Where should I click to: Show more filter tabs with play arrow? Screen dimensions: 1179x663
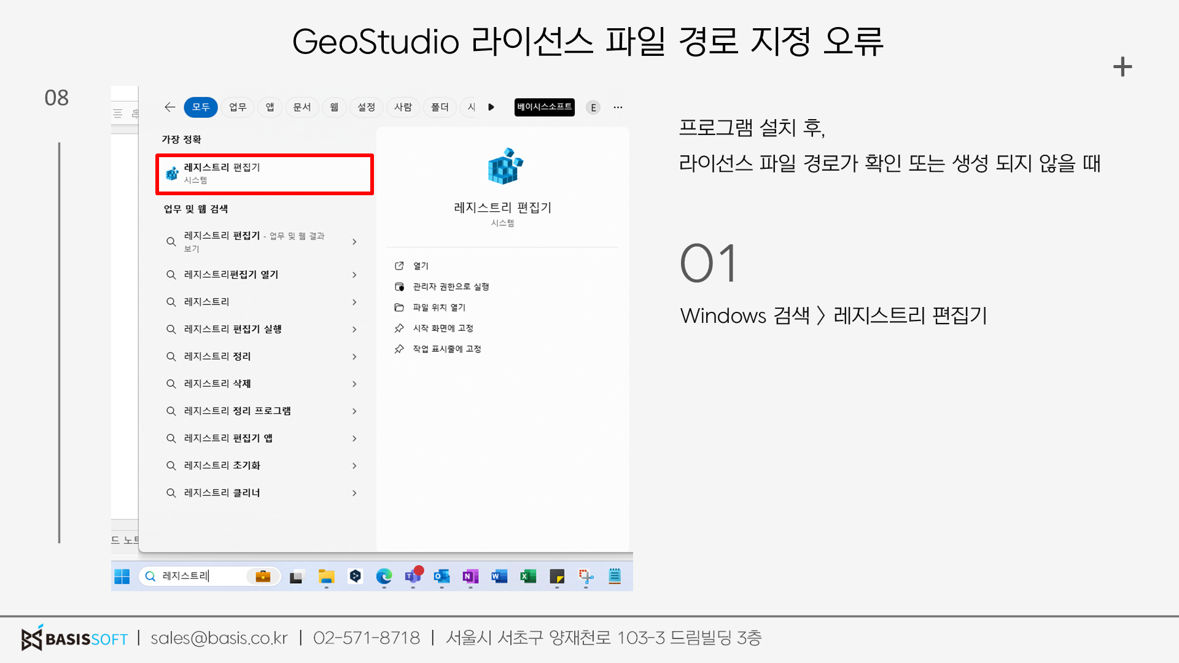491,107
